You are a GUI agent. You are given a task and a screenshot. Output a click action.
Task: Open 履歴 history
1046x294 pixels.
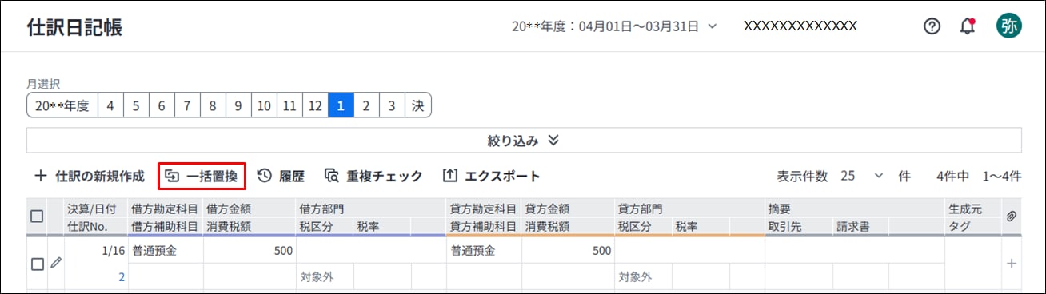click(281, 177)
